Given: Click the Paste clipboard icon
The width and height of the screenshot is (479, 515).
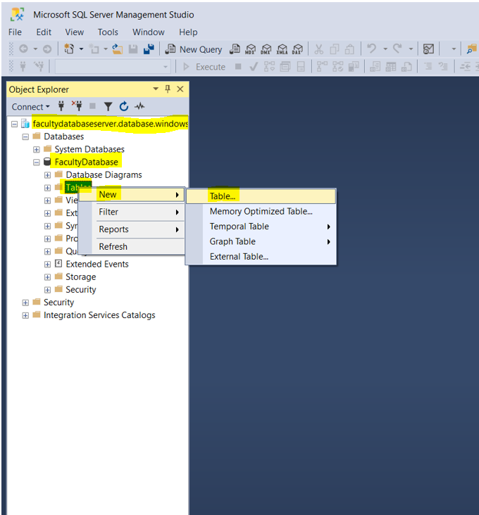Looking at the screenshot, I should 349,49.
